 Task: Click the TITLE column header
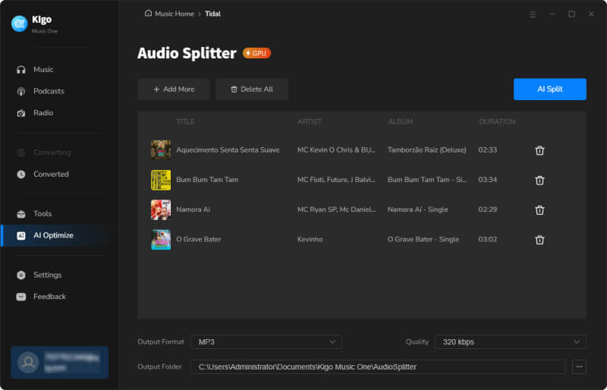point(185,122)
